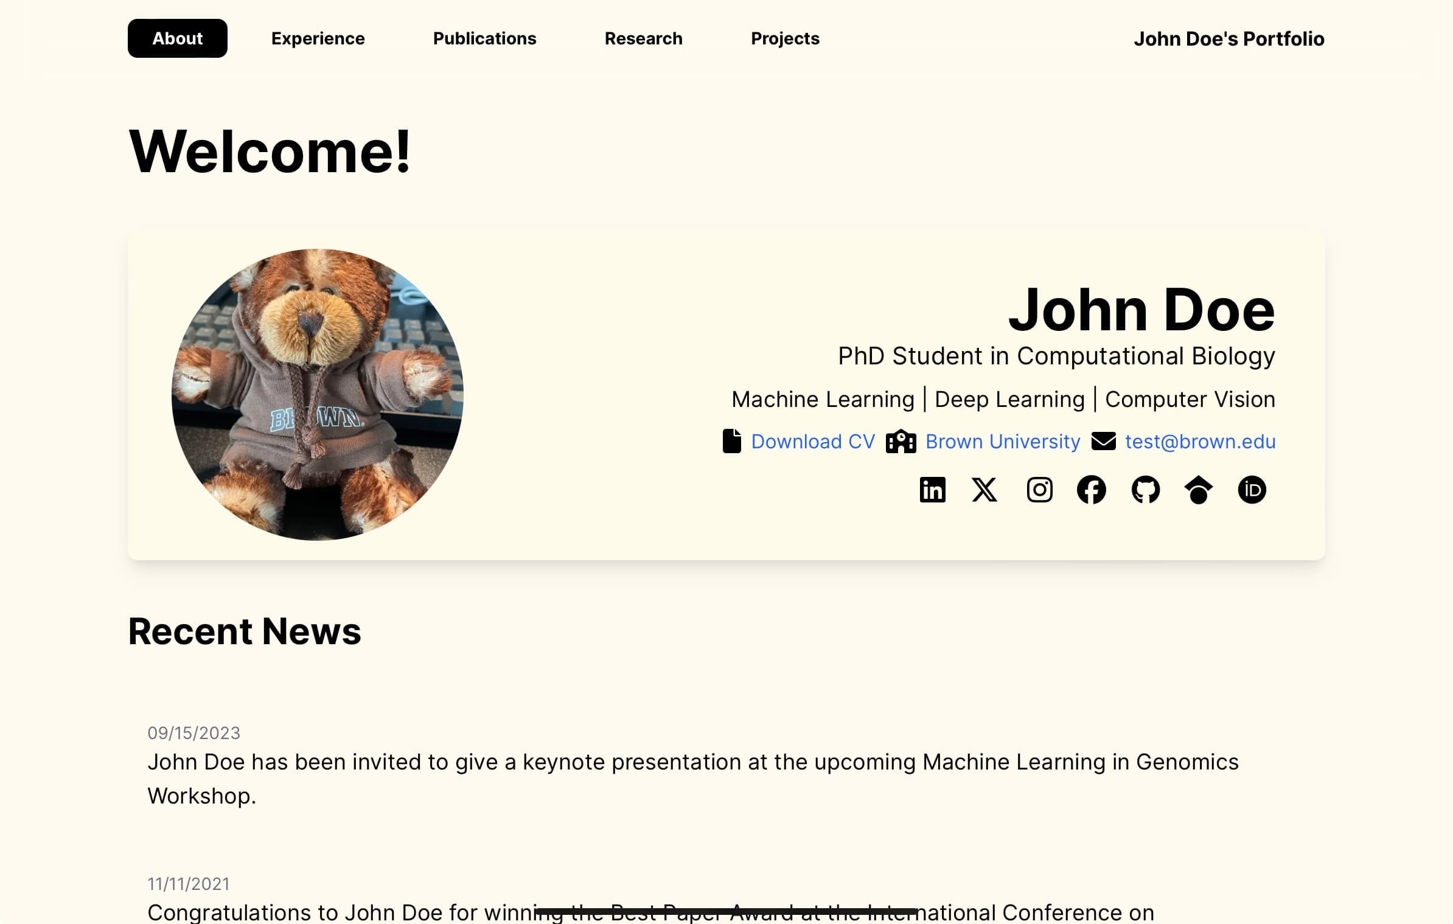Screen dimensions: 1453x924
Task: Visit the Instagram profile icon
Action: click(1039, 489)
